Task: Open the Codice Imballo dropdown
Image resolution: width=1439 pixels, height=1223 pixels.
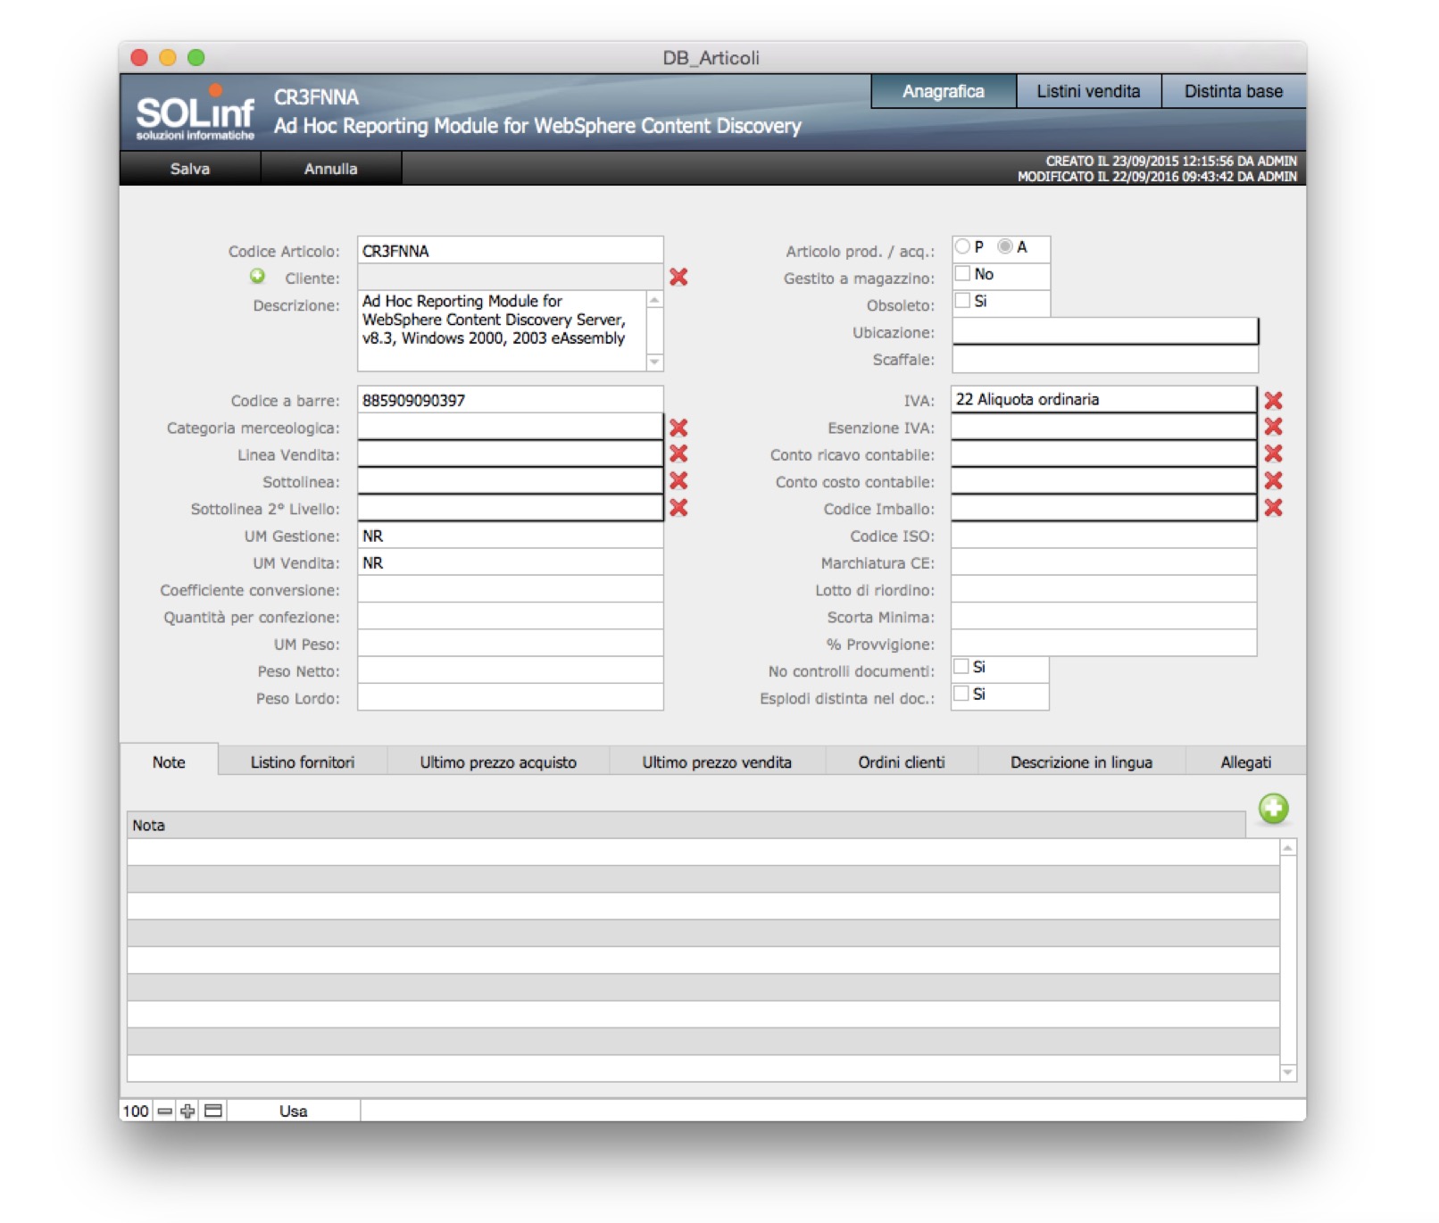Action: [1103, 508]
